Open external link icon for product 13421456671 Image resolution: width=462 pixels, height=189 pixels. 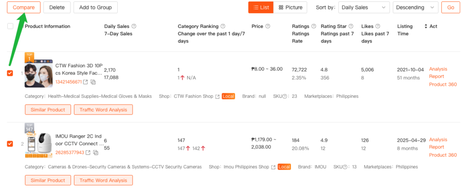86,82
